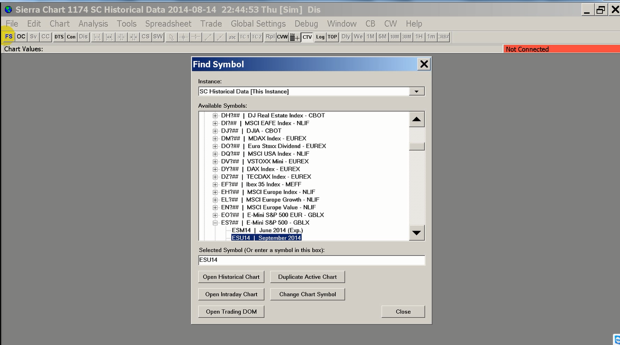Click the TC 2 toolbar button

[x=257, y=37]
